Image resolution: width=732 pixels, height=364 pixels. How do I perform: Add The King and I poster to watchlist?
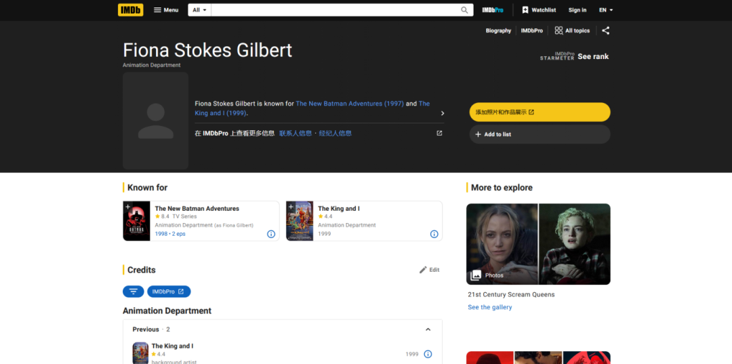[x=291, y=207]
